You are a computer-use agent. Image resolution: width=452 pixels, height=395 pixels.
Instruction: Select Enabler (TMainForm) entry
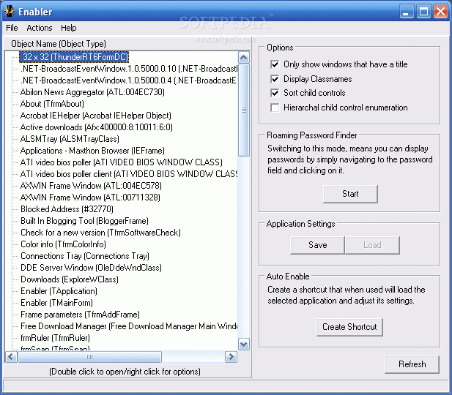(56, 303)
